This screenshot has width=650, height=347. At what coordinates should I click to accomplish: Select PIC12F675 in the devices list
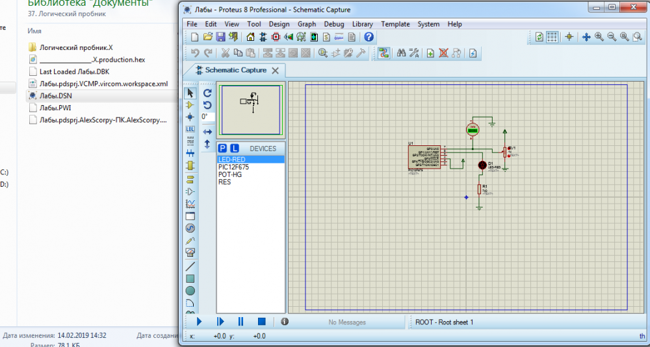click(x=233, y=167)
